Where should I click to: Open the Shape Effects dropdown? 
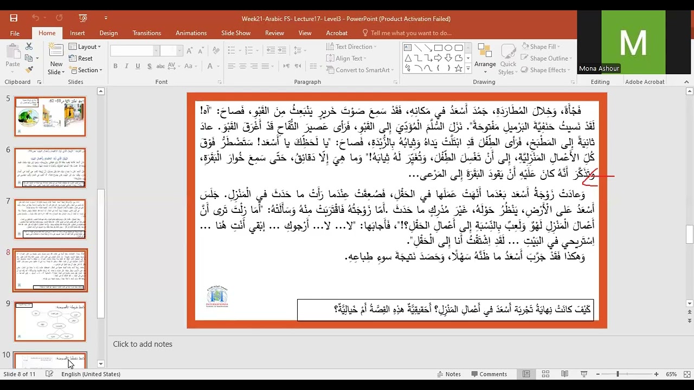pyautogui.click(x=544, y=70)
